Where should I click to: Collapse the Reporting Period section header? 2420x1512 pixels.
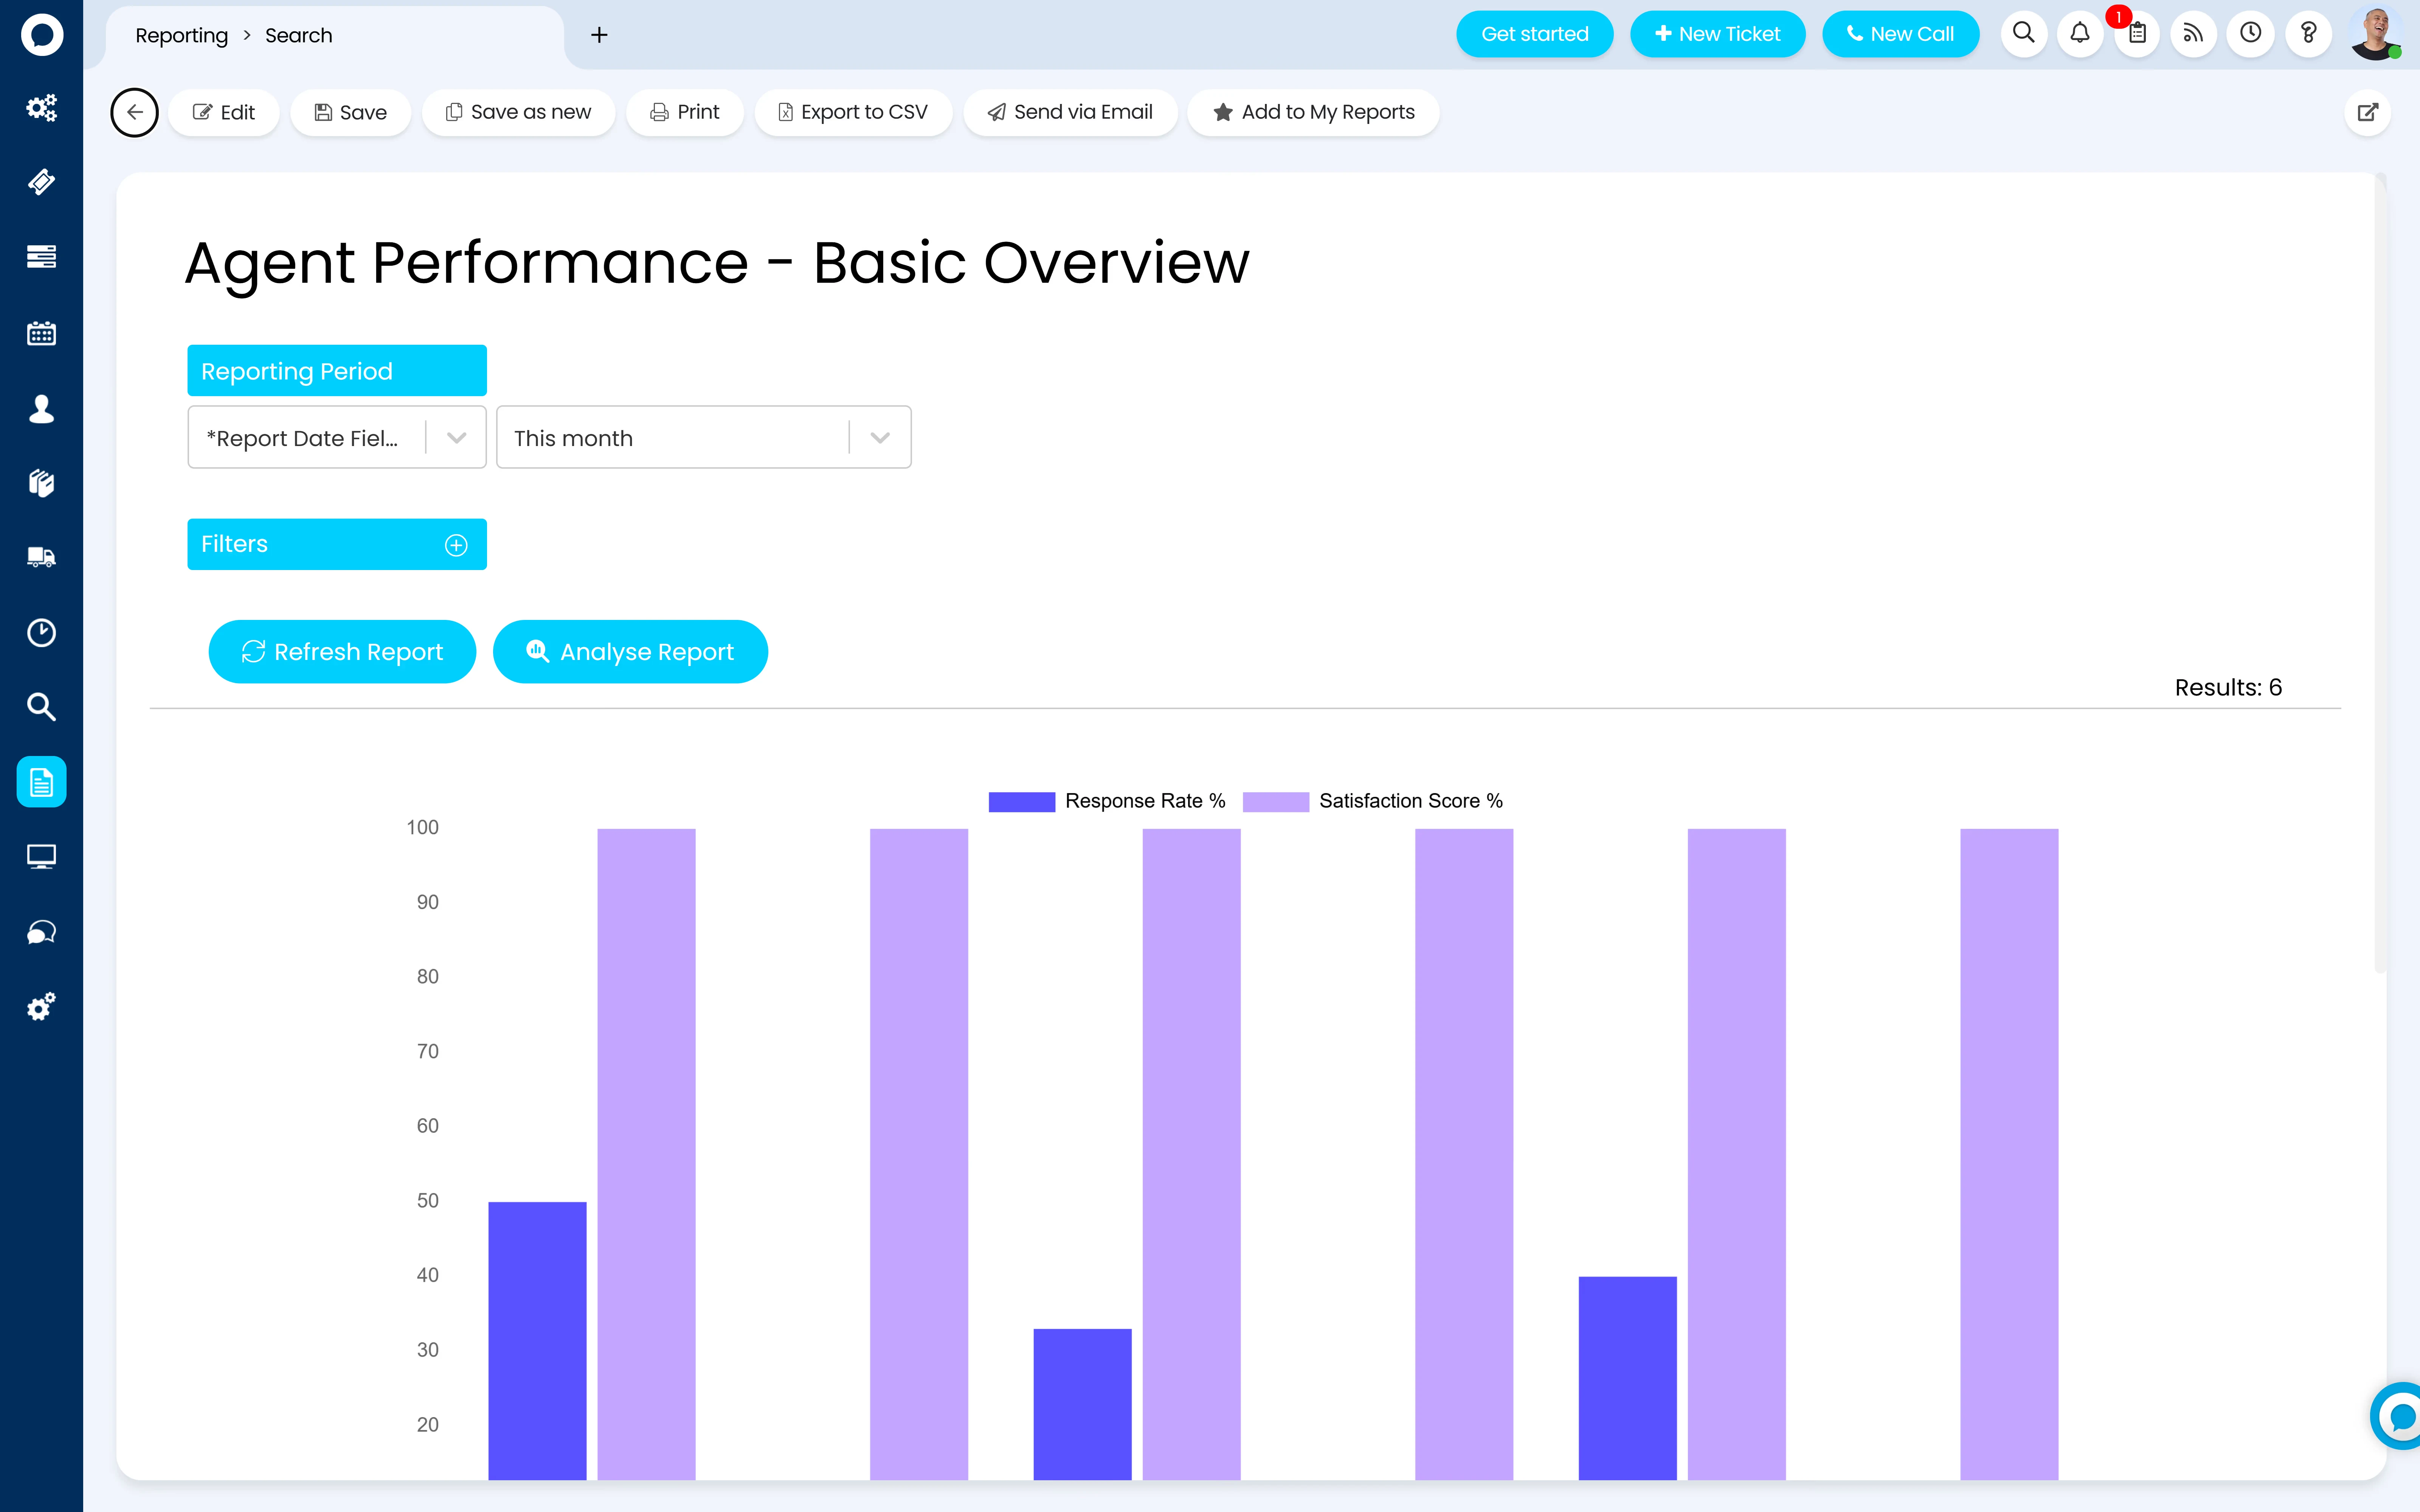337,371
